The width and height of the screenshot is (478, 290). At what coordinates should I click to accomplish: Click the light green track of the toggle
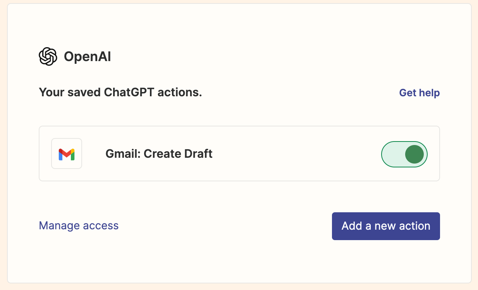pyautogui.click(x=392, y=154)
